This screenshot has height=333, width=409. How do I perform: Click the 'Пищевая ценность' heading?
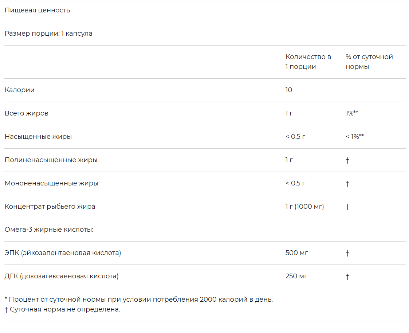pos(37,10)
